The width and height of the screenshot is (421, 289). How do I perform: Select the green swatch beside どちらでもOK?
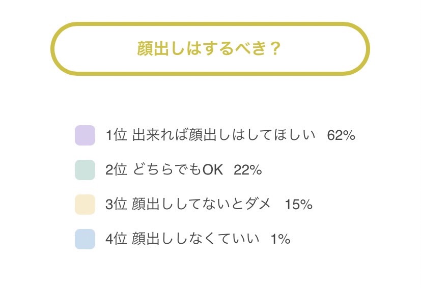pyautogui.click(x=85, y=170)
